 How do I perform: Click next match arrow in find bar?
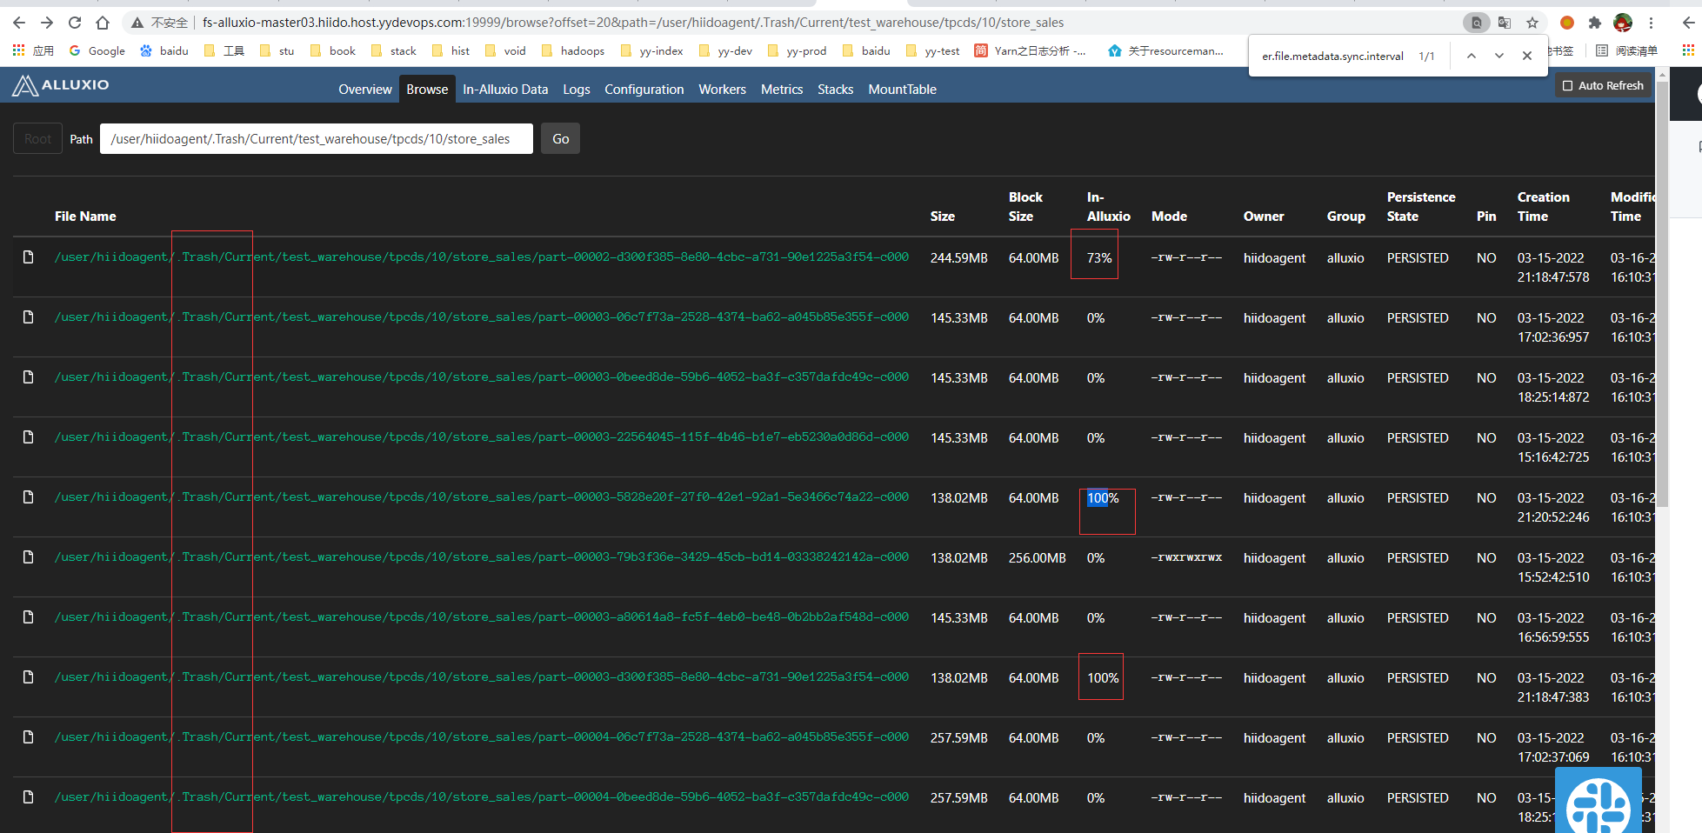[1499, 55]
